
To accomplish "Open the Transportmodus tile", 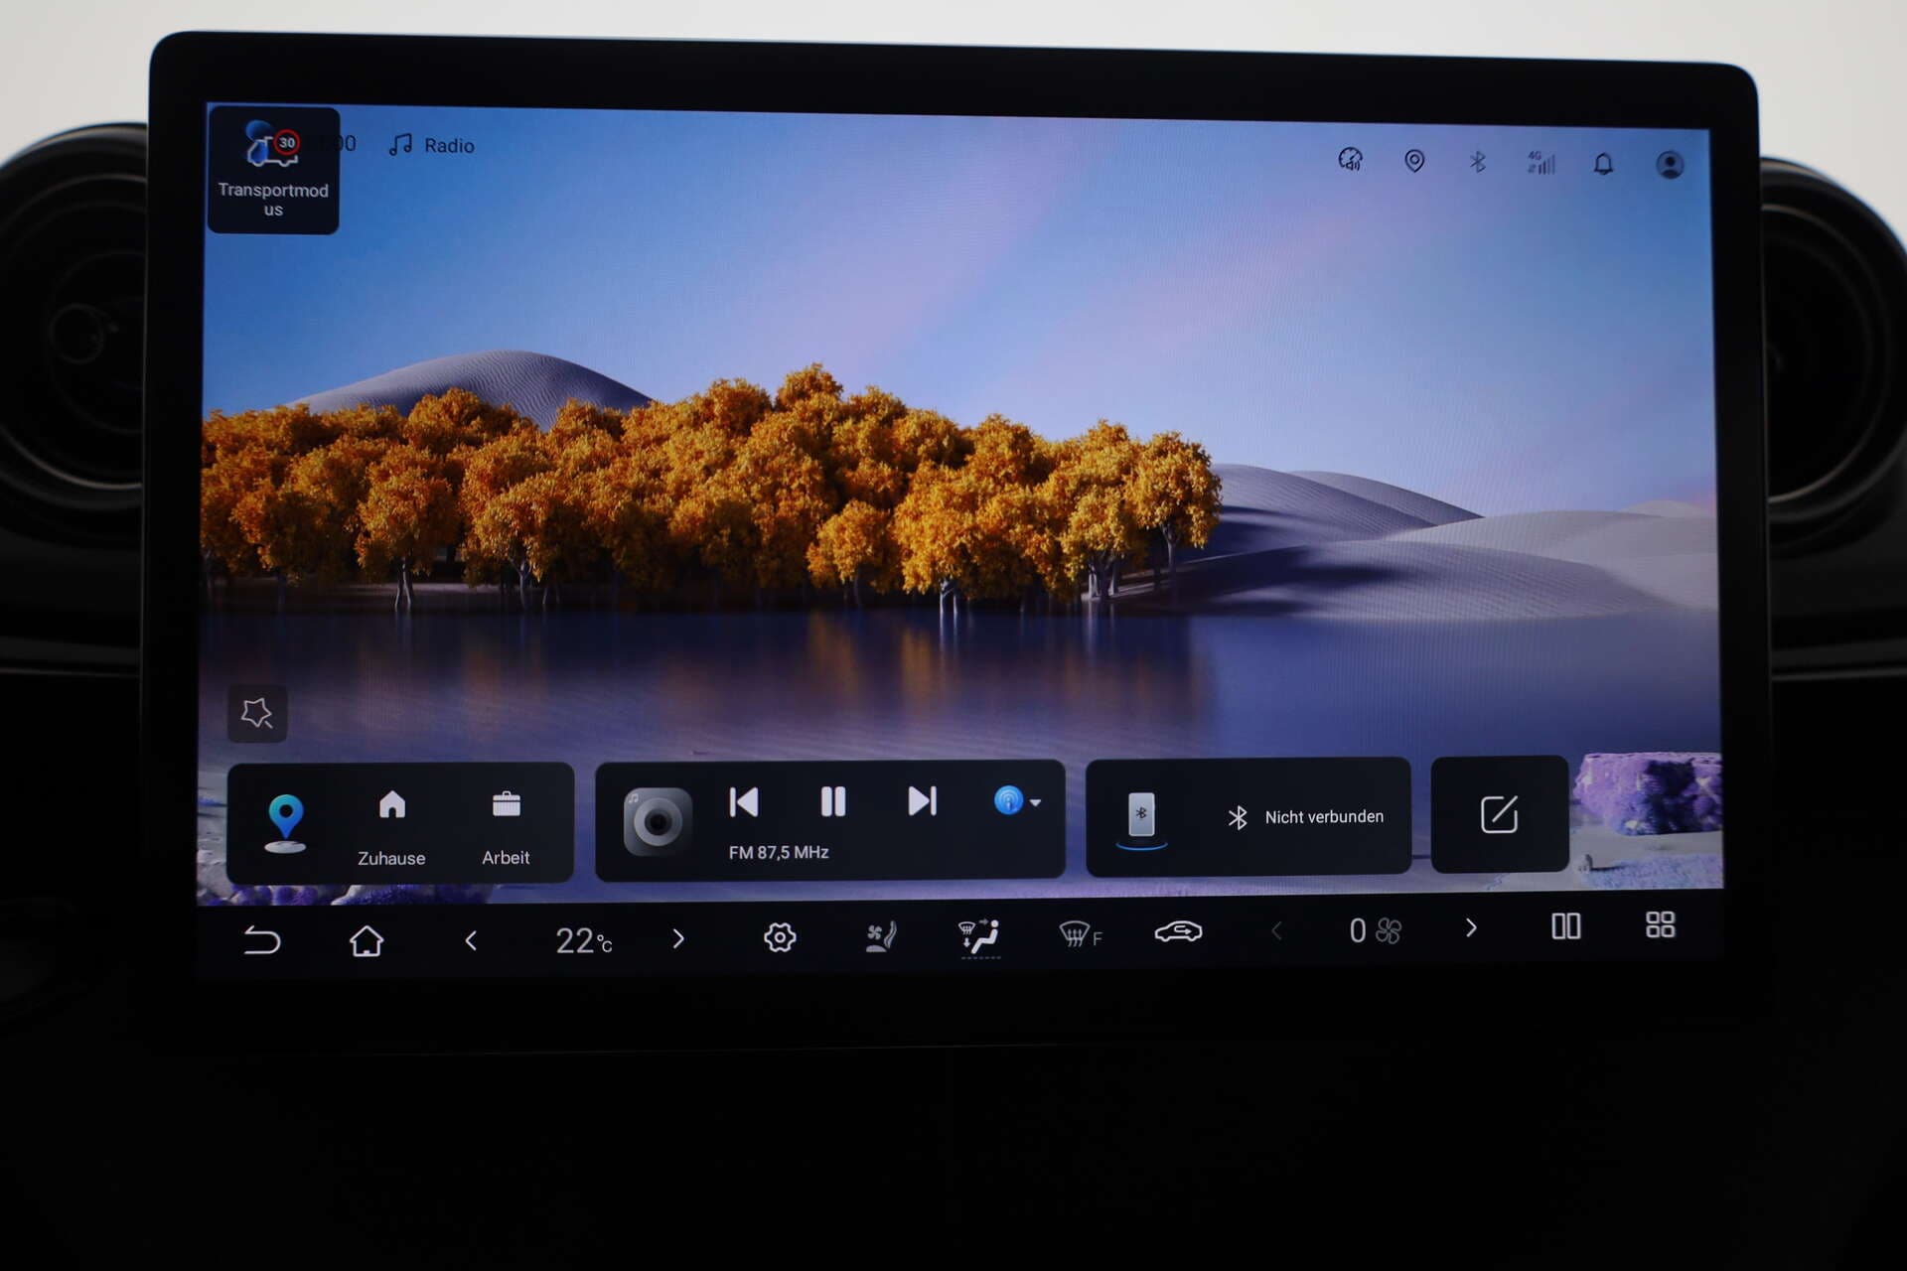I will [x=273, y=170].
